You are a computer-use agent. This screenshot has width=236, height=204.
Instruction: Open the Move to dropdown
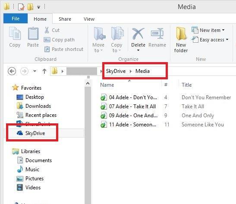coord(98,40)
